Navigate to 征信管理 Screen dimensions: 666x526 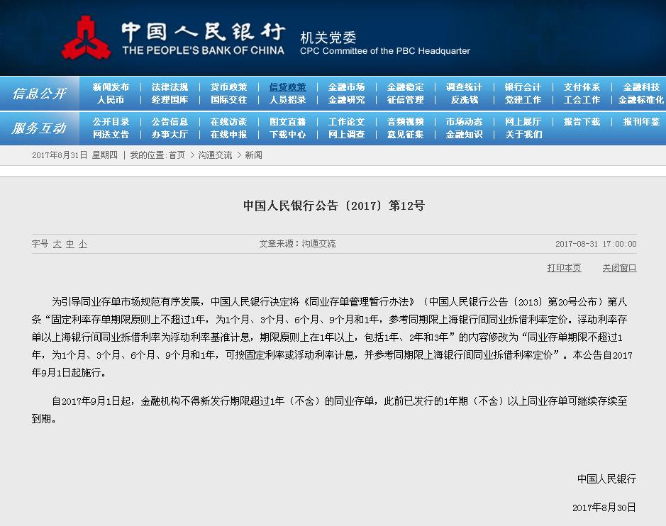pos(405,100)
